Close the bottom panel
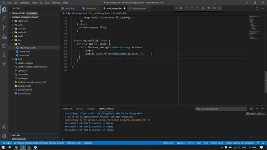This screenshot has width=267, height=150. pos(262,109)
